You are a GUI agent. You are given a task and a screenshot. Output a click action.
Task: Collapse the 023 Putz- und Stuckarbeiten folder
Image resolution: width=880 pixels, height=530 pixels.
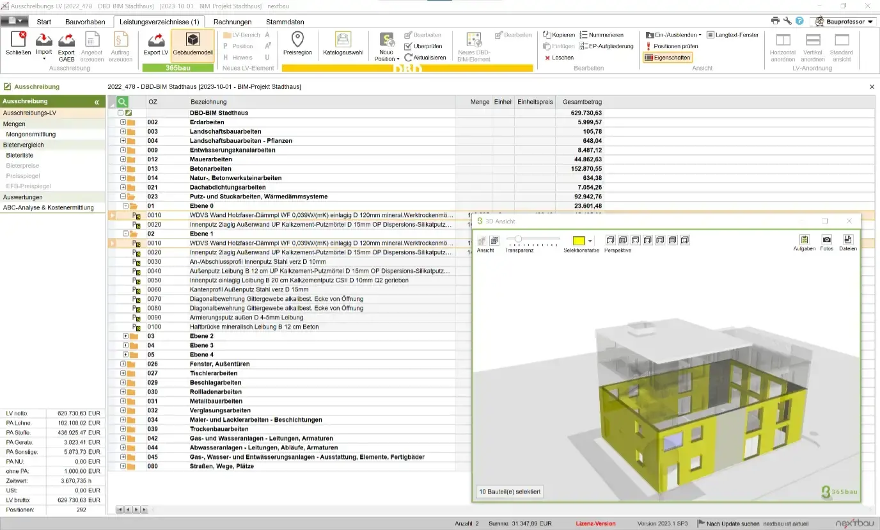tap(123, 197)
